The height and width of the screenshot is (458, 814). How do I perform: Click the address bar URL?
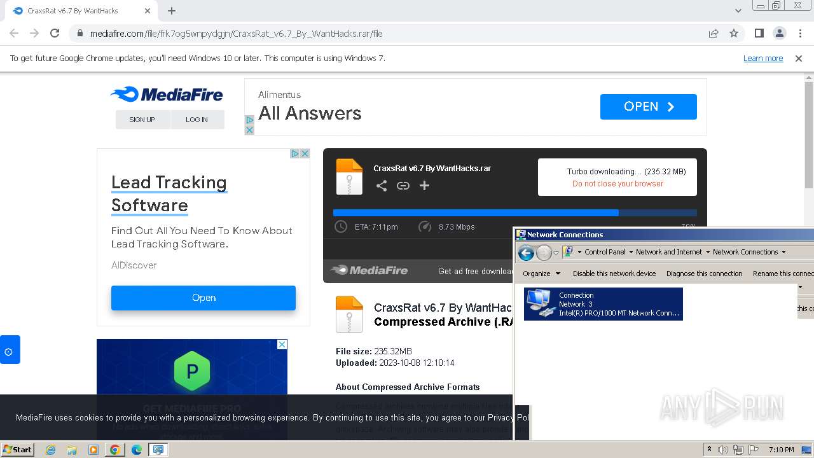coord(236,34)
